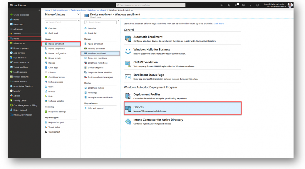The image size is (305, 169).
Task: Open Create a resource
Action: [21, 15]
